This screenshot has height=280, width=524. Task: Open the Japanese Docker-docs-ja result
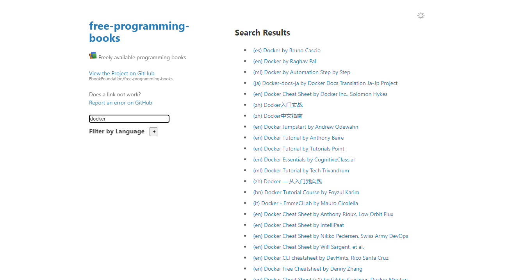(325, 83)
